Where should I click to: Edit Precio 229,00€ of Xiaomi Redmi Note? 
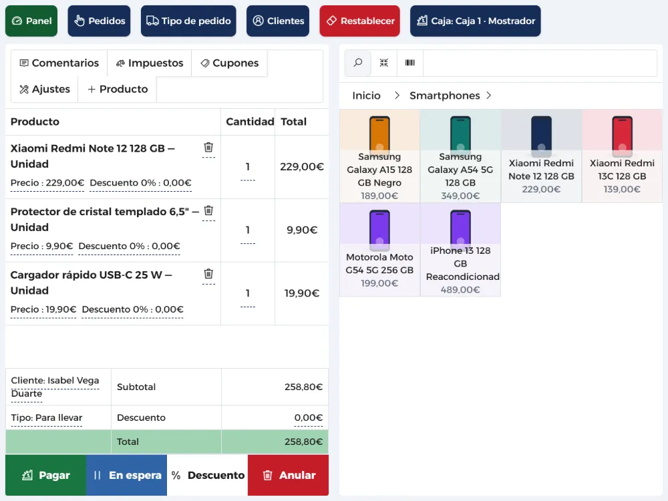[47, 183]
